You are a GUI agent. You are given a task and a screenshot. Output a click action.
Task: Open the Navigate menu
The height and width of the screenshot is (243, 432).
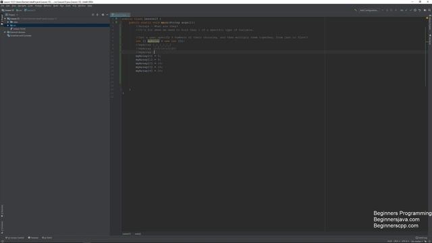[x=22, y=6]
